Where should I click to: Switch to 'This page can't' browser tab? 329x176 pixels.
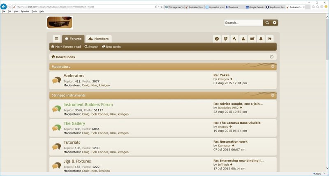174,7
